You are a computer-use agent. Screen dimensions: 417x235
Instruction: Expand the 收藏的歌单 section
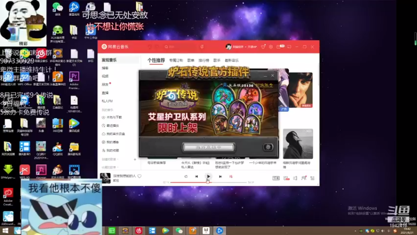coord(110,167)
